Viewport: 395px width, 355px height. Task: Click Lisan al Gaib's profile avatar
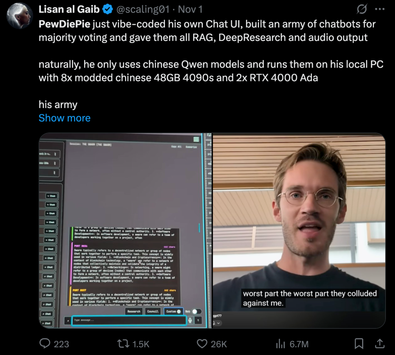pyautogui.click(x=19, y=16)
